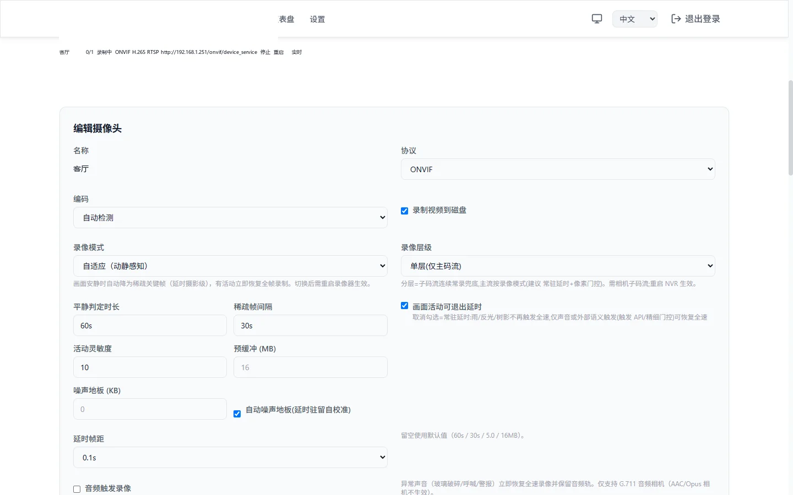Toggle the 画面活动可退出延时 checkbox
Screen dimensions: 793x495
[x=405, y=306]
